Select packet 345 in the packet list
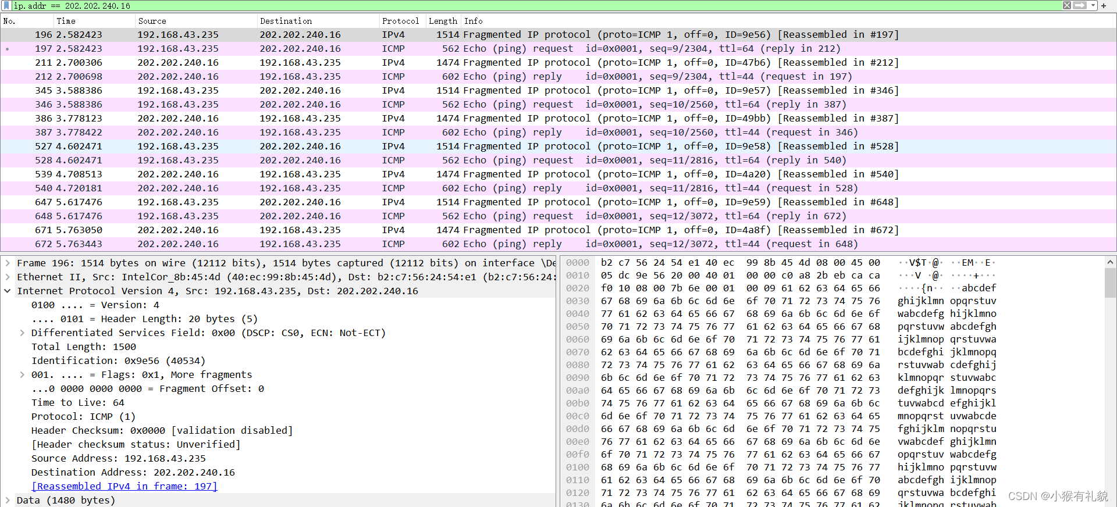Viewport: 1117px width, 507px height. pyautogui.click(x=558, y=91)
